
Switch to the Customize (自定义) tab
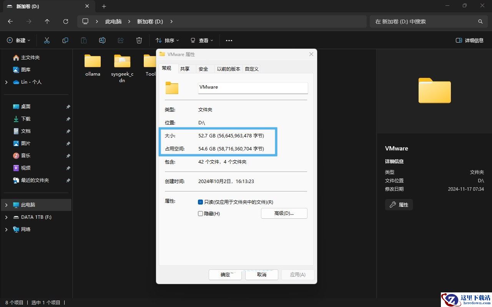coord(252,69)
